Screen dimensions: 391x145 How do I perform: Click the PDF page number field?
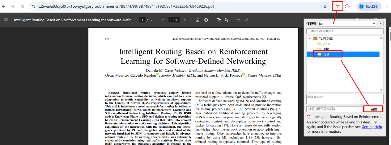click(x=142, y=20)
